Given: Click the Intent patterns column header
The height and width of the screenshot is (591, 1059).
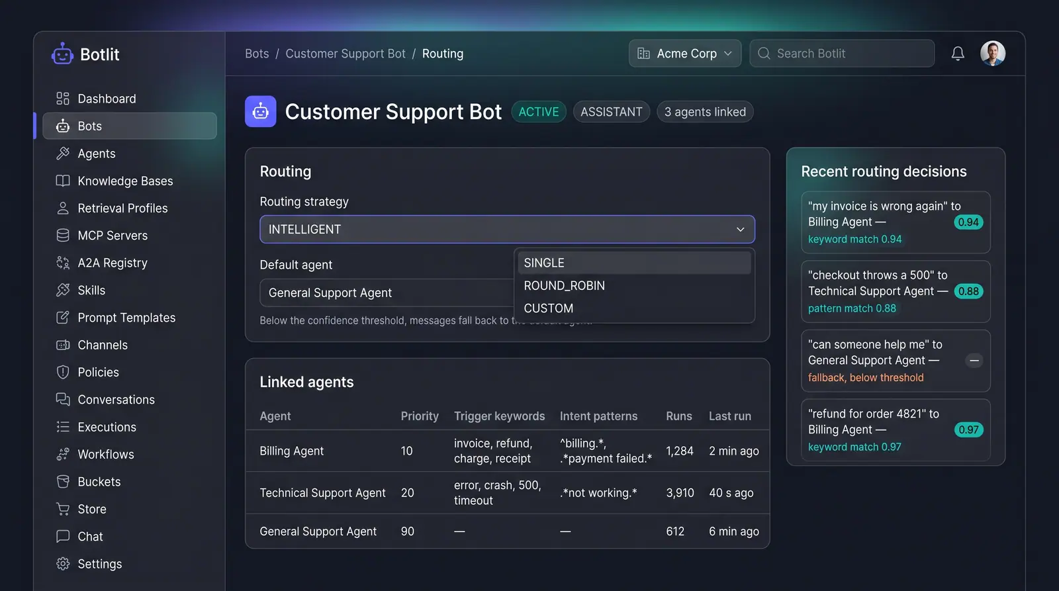Looking at the screenshot, I should point(598,416).
